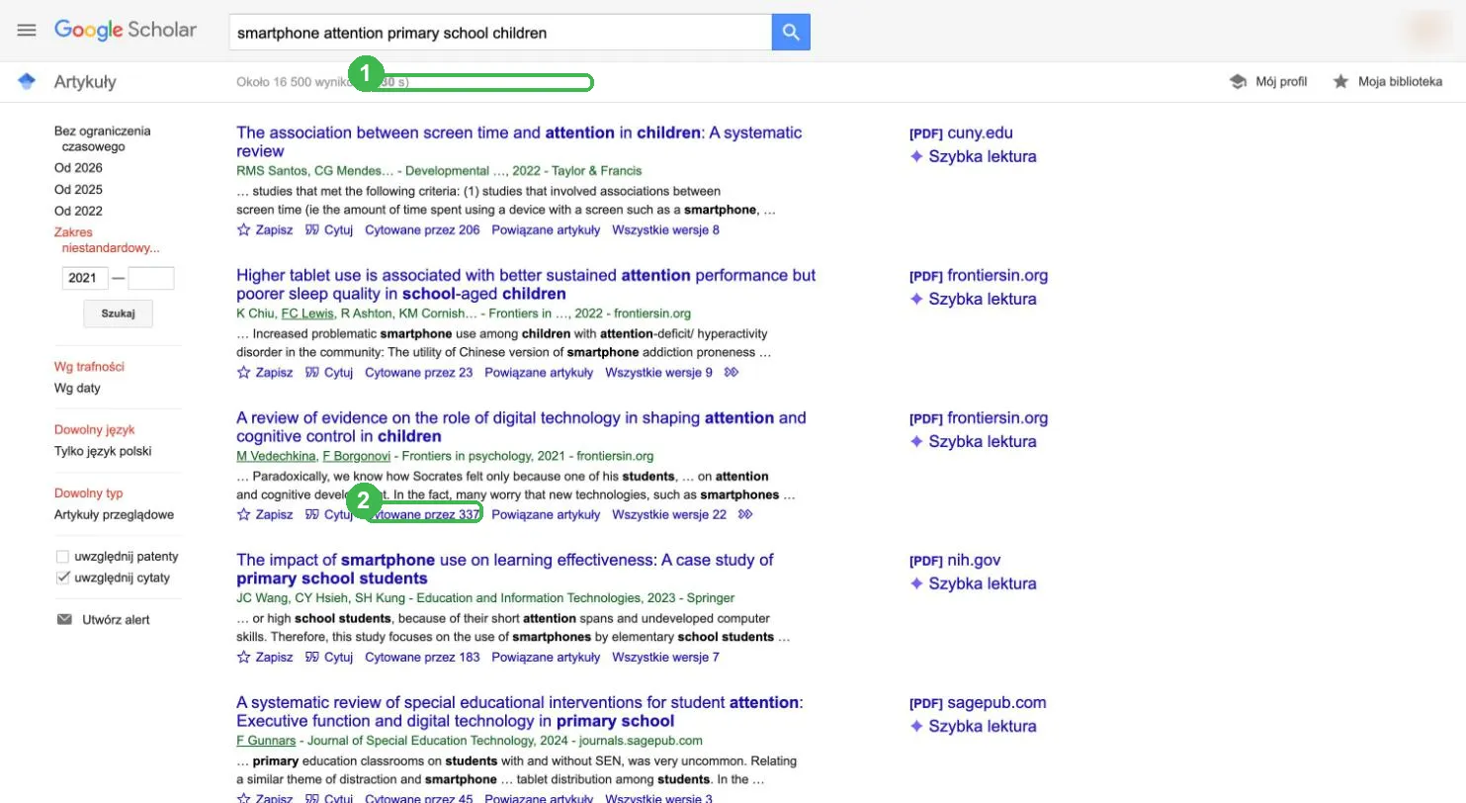Click the empty end-year input field

tap(151, 278)
